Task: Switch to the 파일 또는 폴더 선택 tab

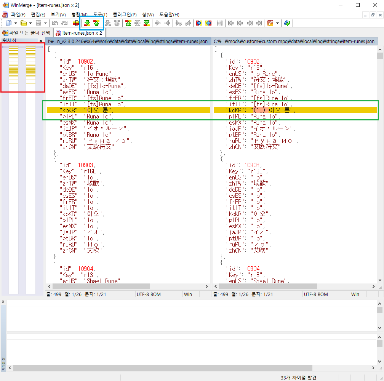Action: 26,32
